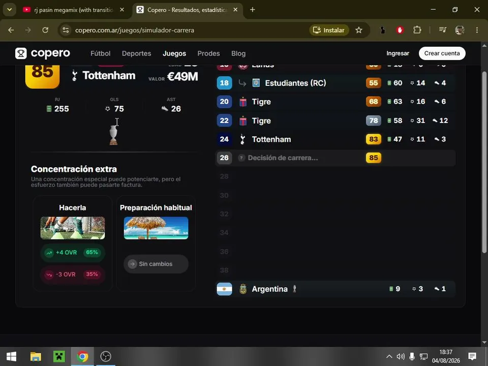This screenshot has width=488, height=366.
Task: Click the Decisión de carrera row
Action: pyautogui.click(x=335, y=158)
